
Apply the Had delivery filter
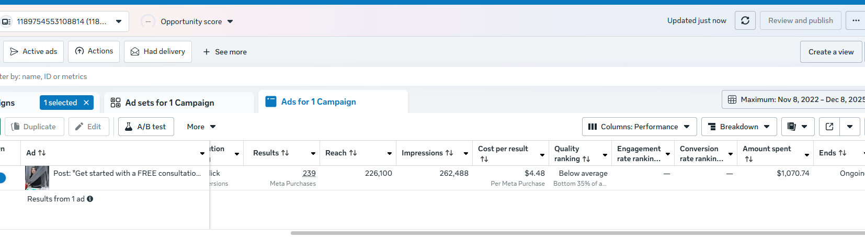[158, 51]
